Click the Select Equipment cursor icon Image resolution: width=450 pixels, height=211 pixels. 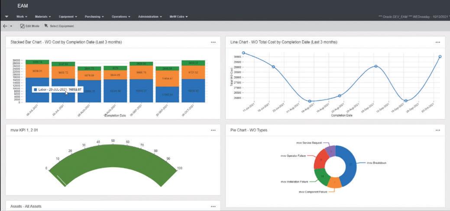coord(46,26)
